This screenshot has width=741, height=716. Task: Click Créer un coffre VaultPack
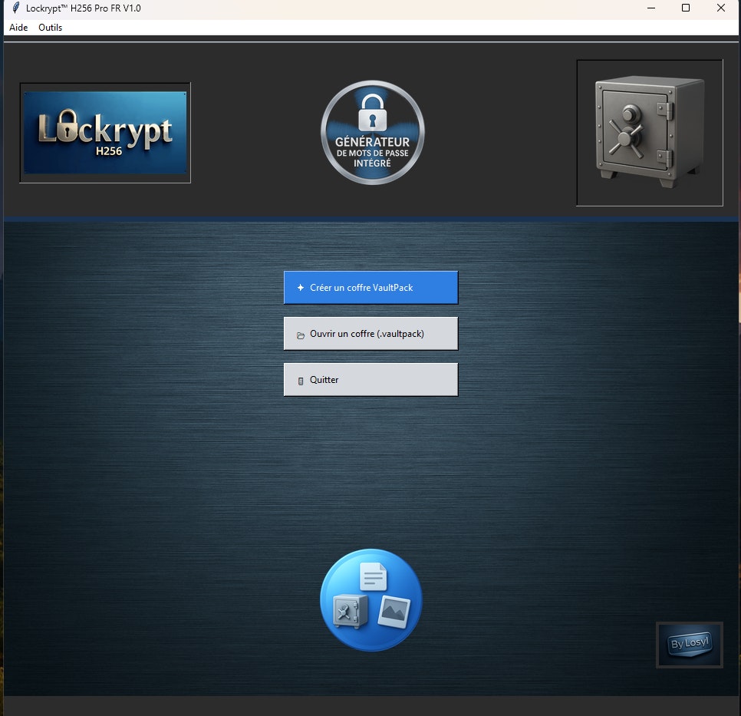pos(370,288)
